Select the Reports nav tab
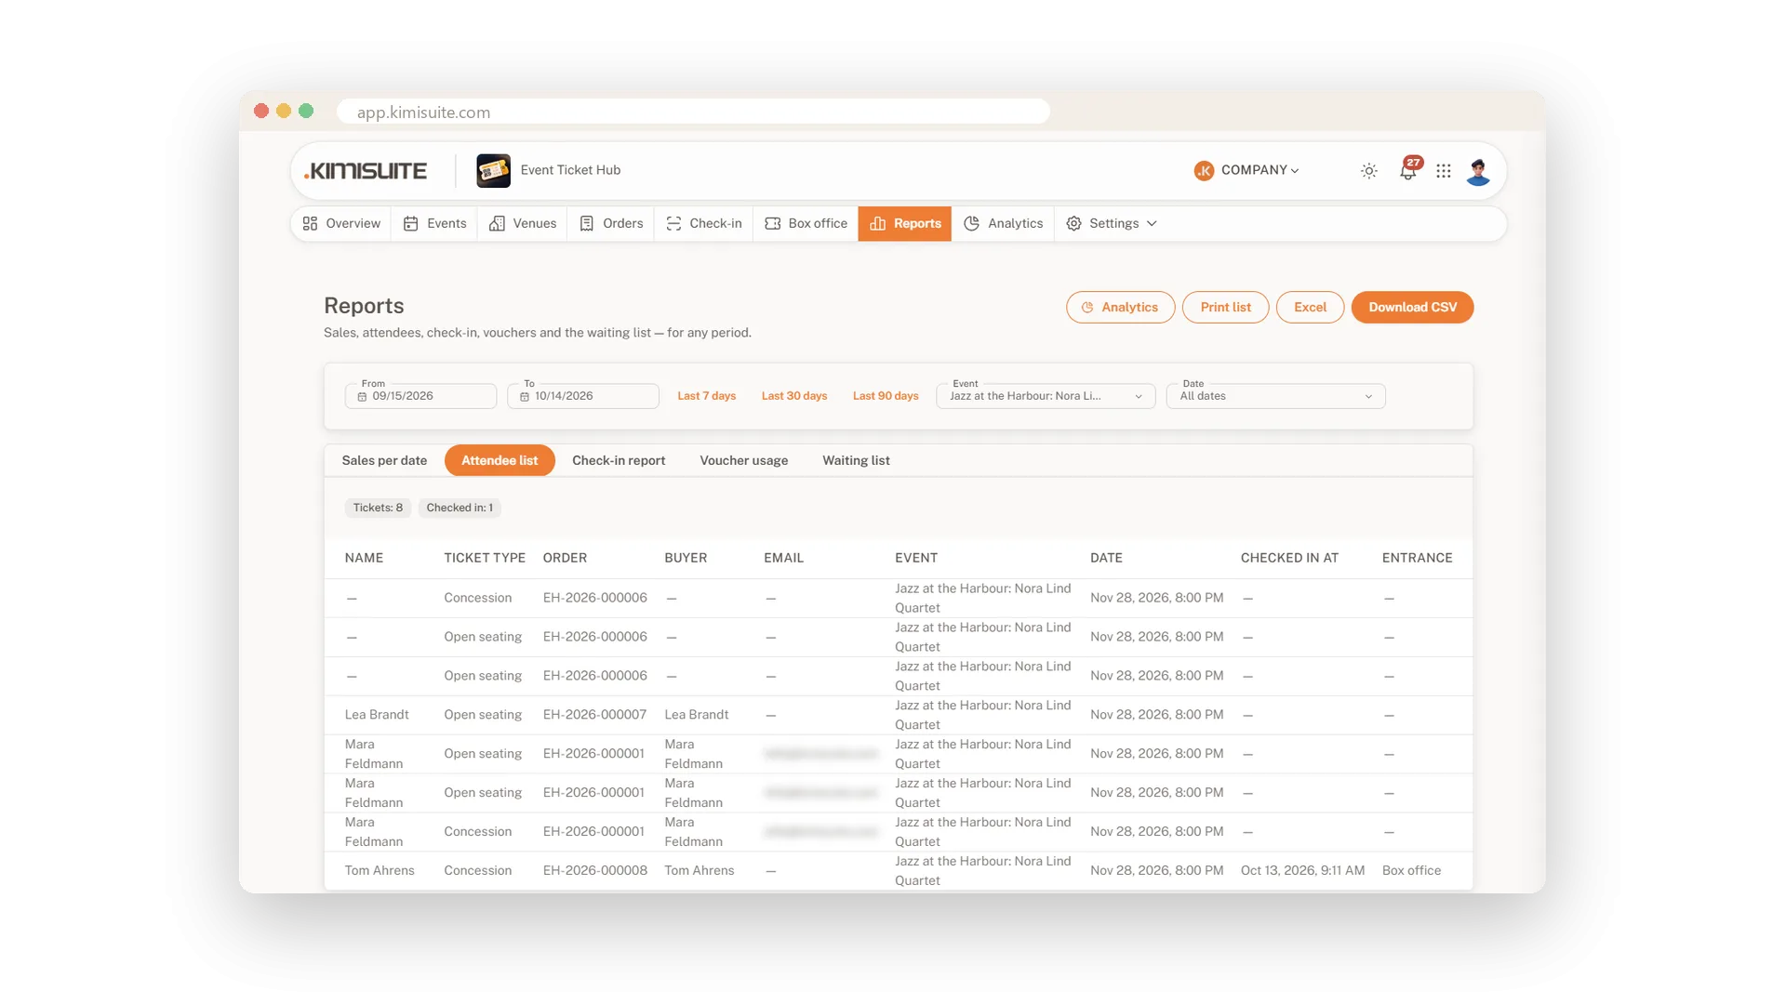This screenshot has width=1786, height=1004. coord(905,224)
